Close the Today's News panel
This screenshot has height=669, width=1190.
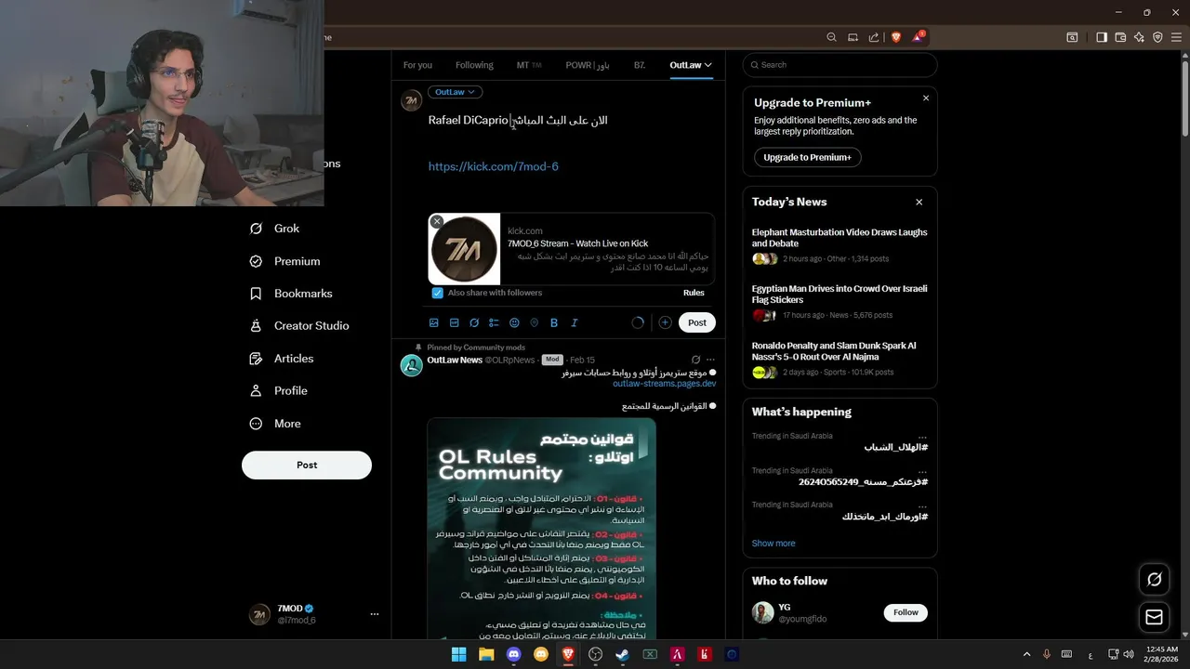(919, 202)
